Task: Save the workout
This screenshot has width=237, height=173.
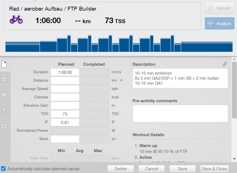Action: tap(182, 169)
